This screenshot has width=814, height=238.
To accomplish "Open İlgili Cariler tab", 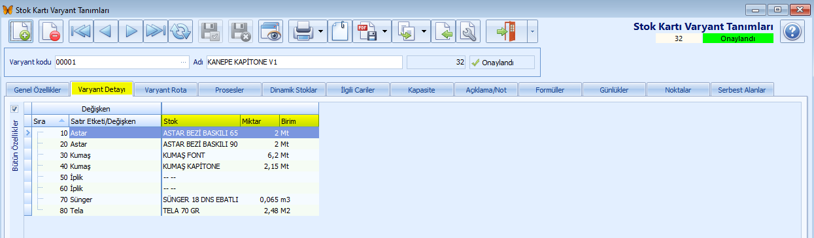I will click(358, 89).
